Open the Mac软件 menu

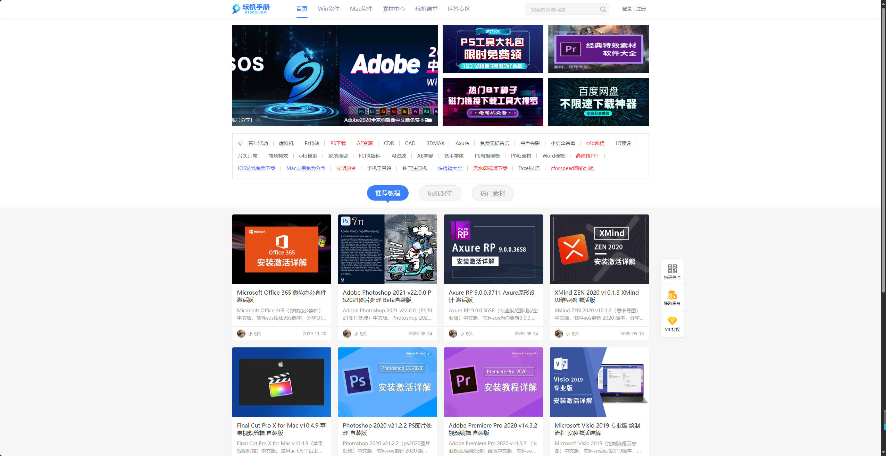[361, 9]
